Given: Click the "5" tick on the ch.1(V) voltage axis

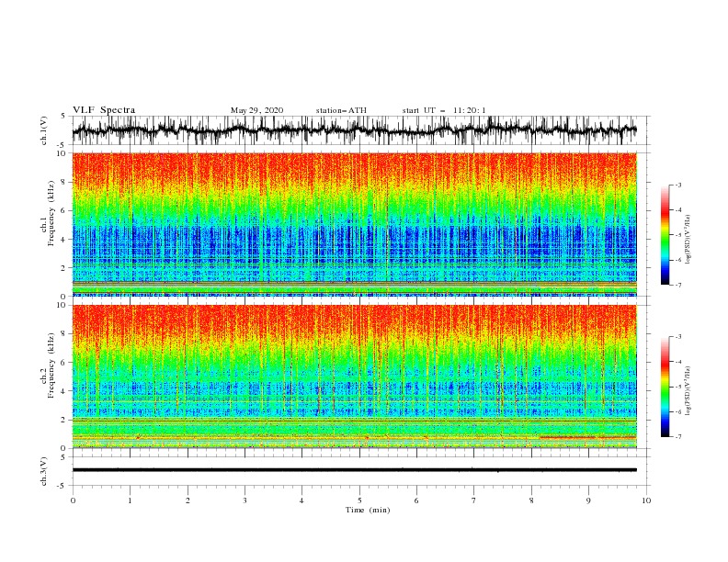Looking at the screenshot, I should pyautogui.click(x=64, y=116).
